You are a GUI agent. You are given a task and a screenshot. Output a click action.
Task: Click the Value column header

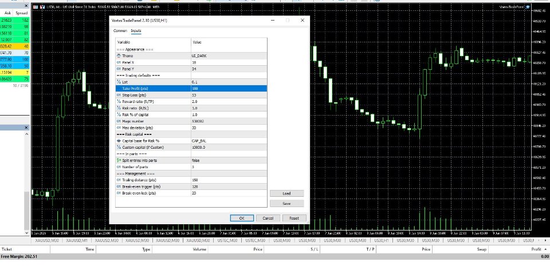coord(229,42)
